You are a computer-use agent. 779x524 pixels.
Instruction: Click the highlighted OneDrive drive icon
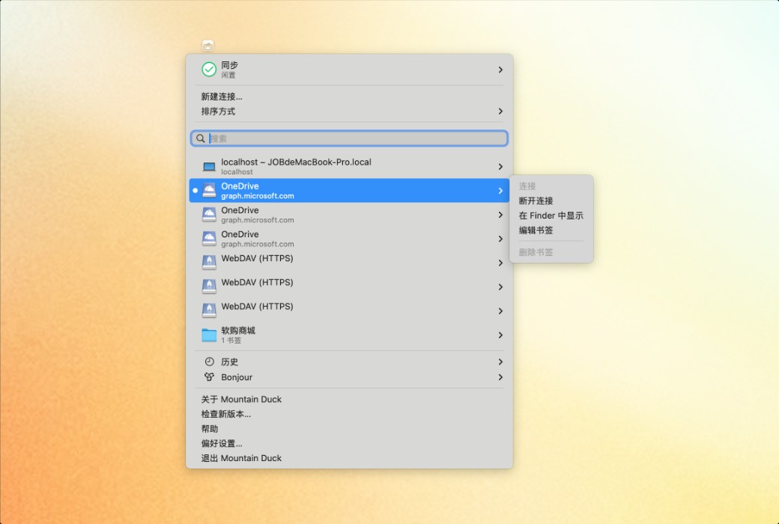[209, 191]
